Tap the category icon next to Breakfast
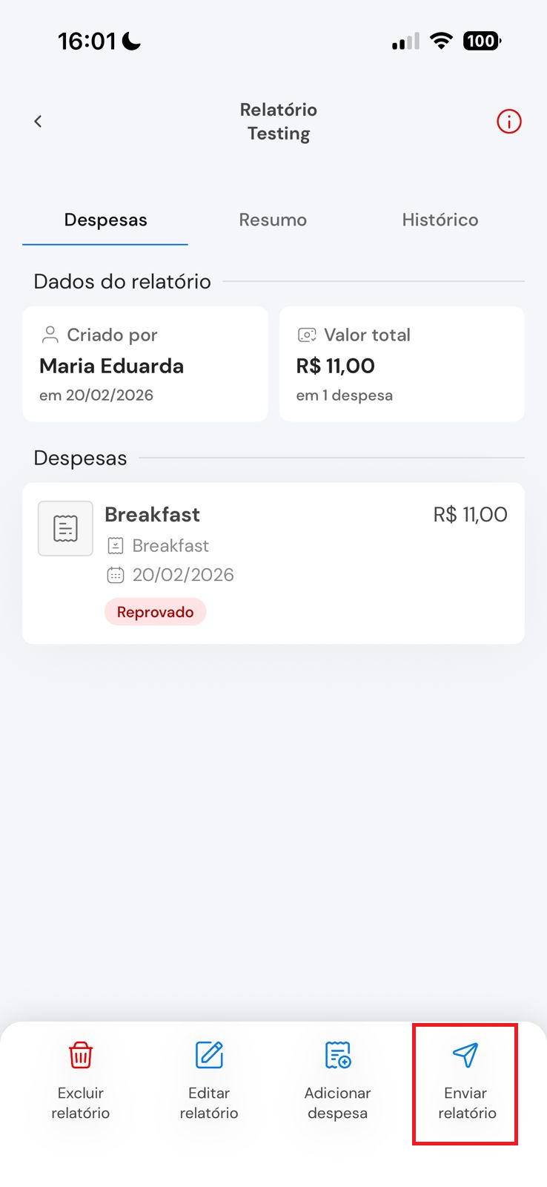 click(x=116, y=546)
